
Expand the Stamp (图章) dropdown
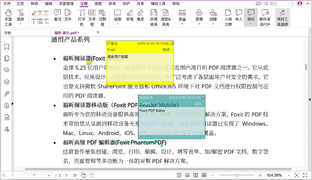[x=199, y=24]
